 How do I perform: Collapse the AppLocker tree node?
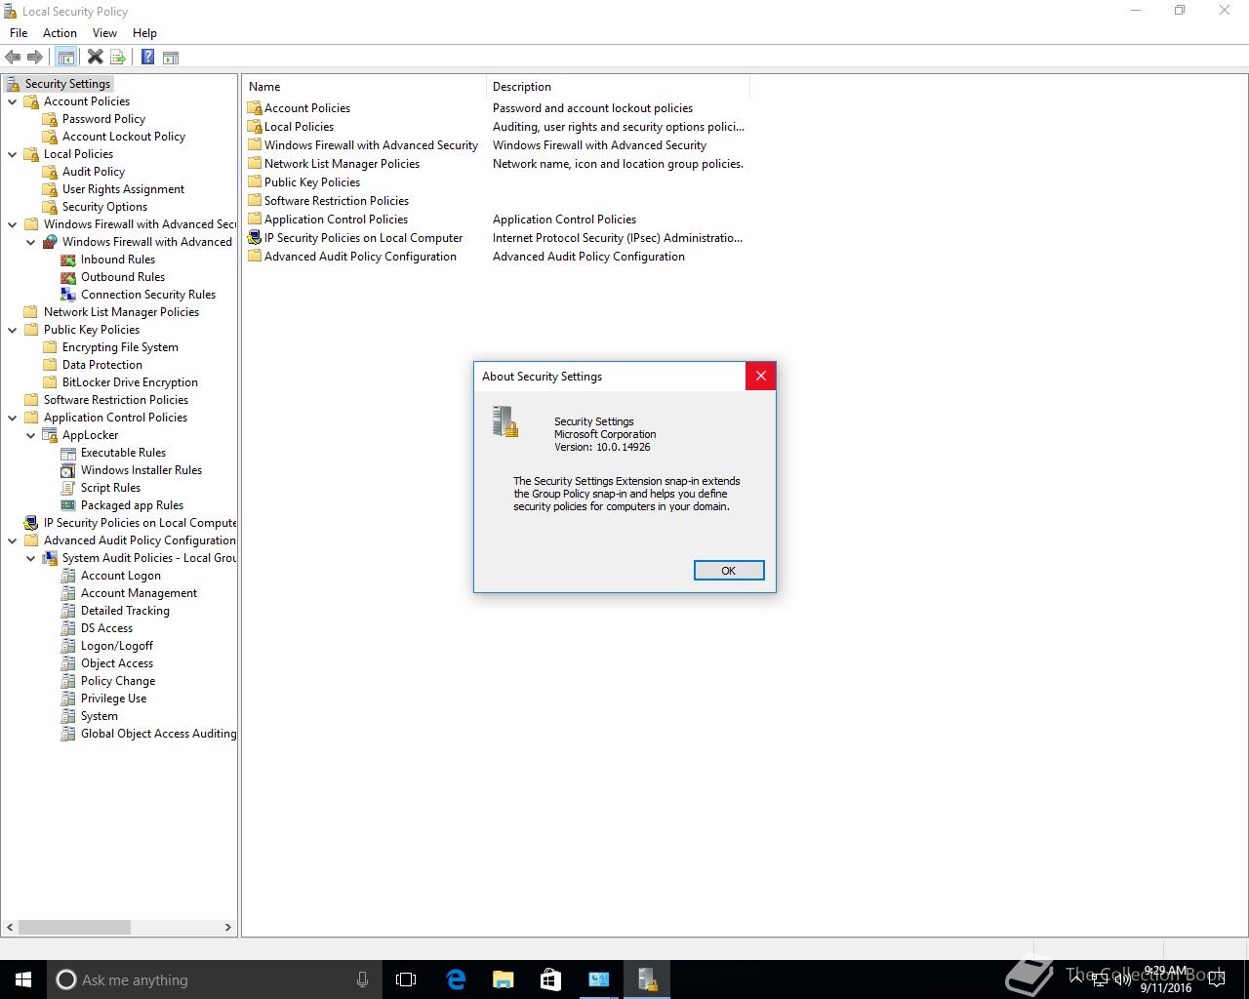pyautogui.click(x=31, y=435)
